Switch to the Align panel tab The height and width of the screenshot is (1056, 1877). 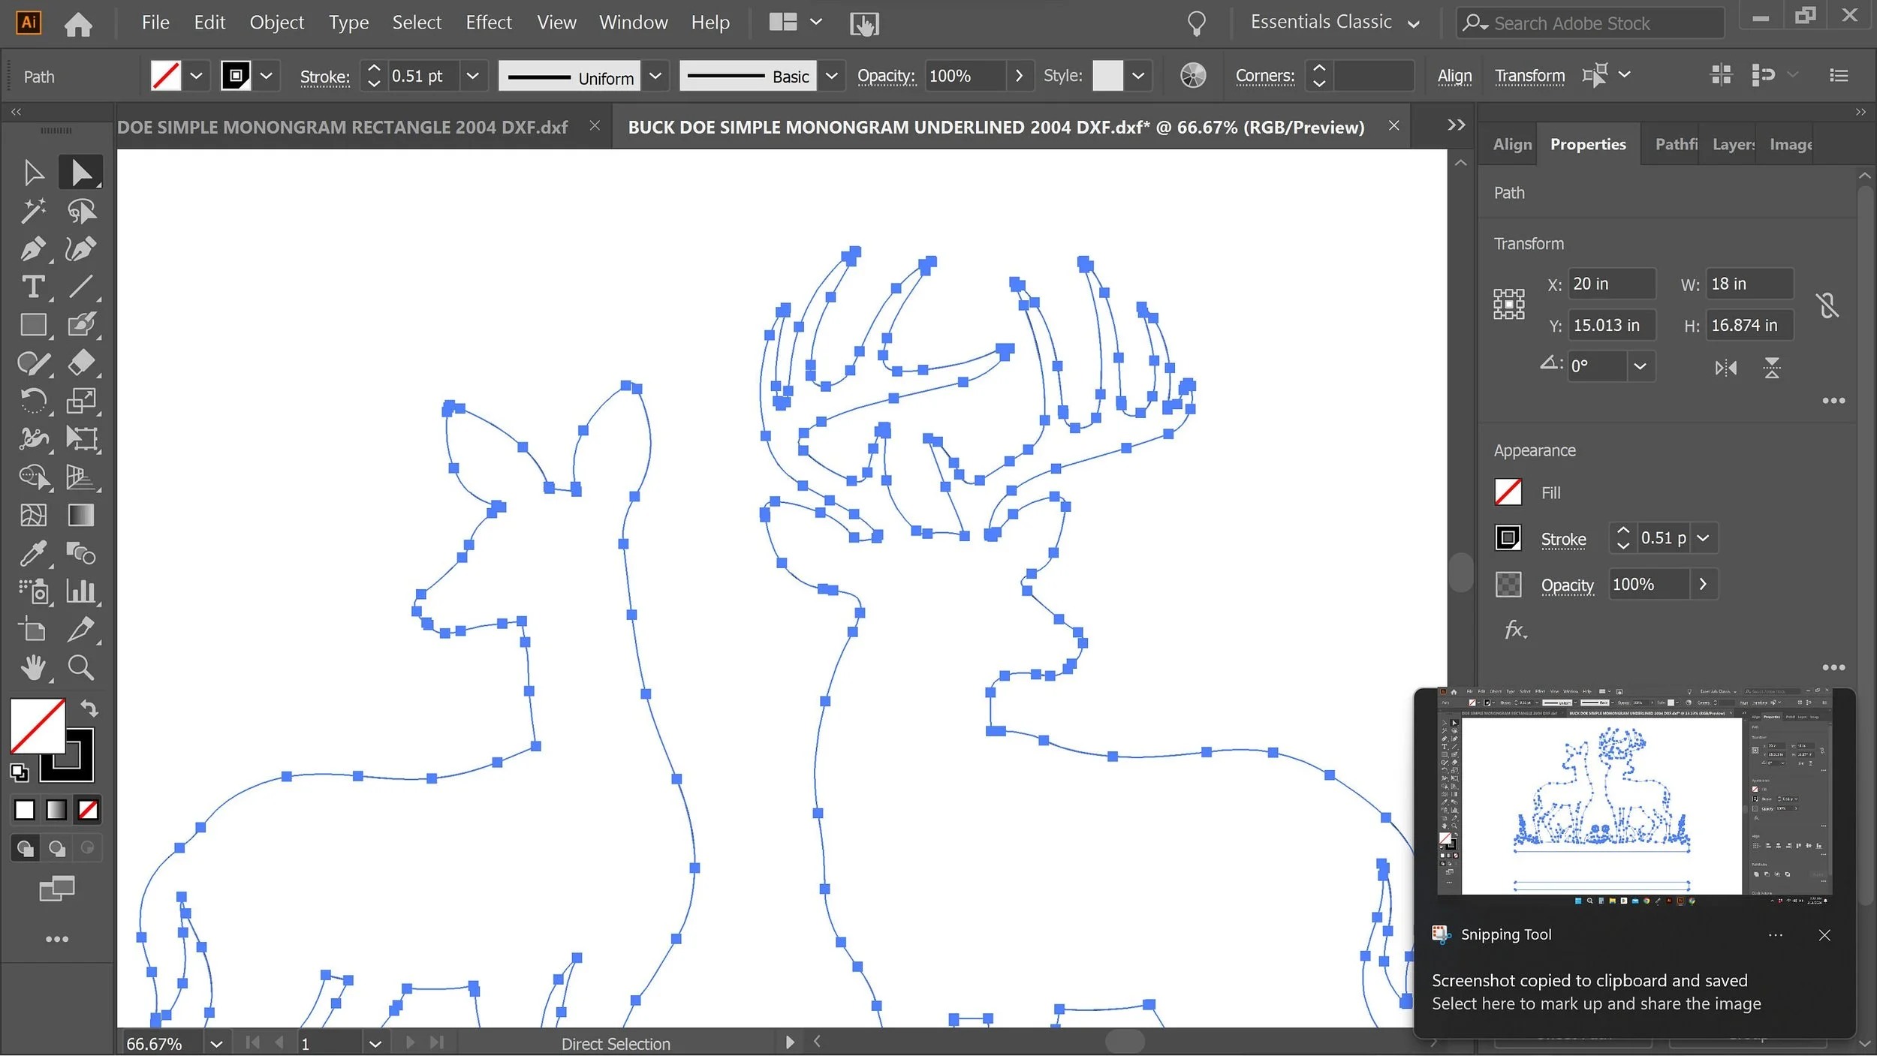(x=1511, y=144)
